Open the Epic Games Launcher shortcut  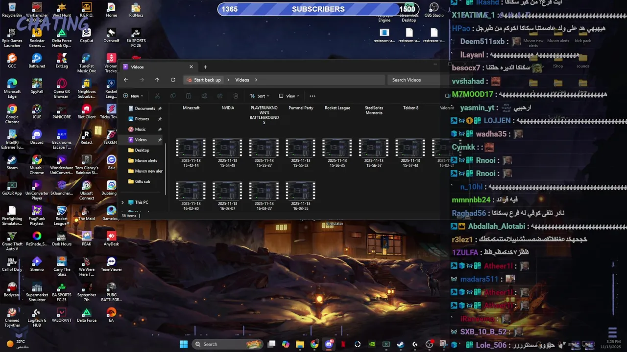(x=12, y=38)
